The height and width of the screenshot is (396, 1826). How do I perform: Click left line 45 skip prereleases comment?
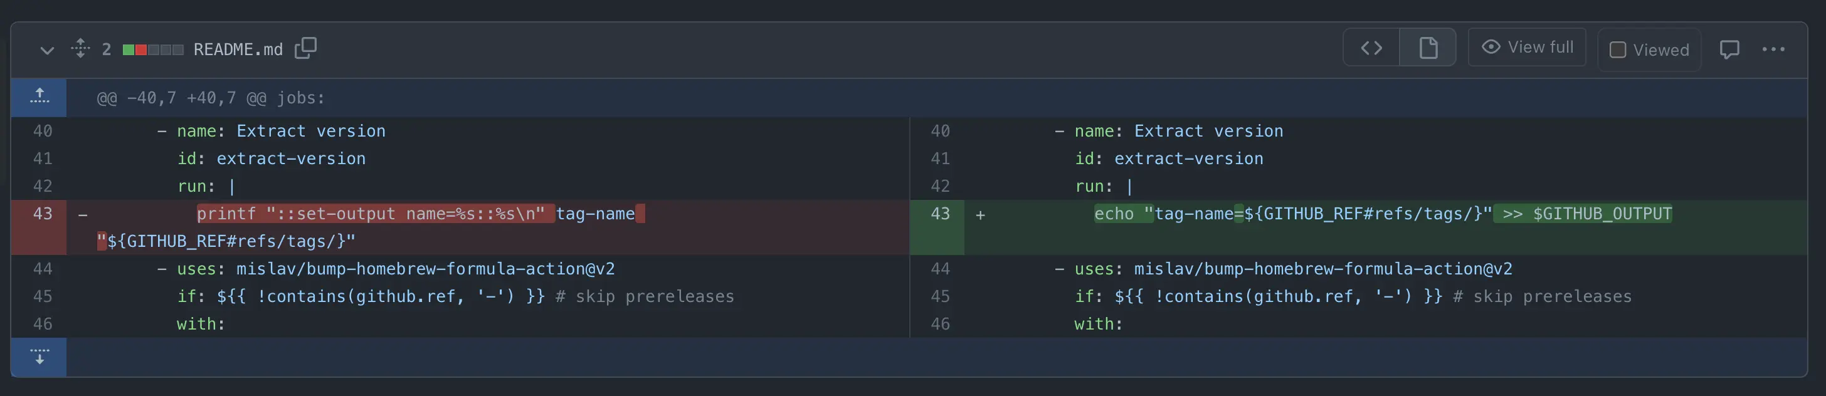click(x=645, y=296)
